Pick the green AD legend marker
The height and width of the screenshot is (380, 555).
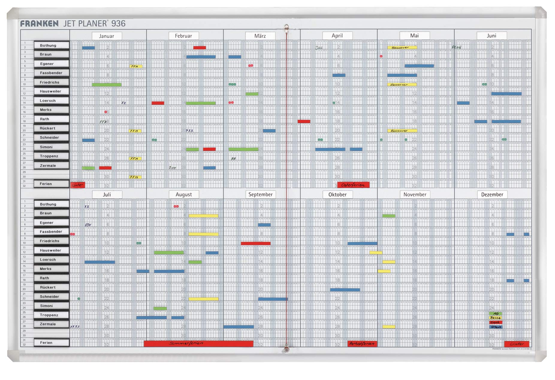coord(495,314)
